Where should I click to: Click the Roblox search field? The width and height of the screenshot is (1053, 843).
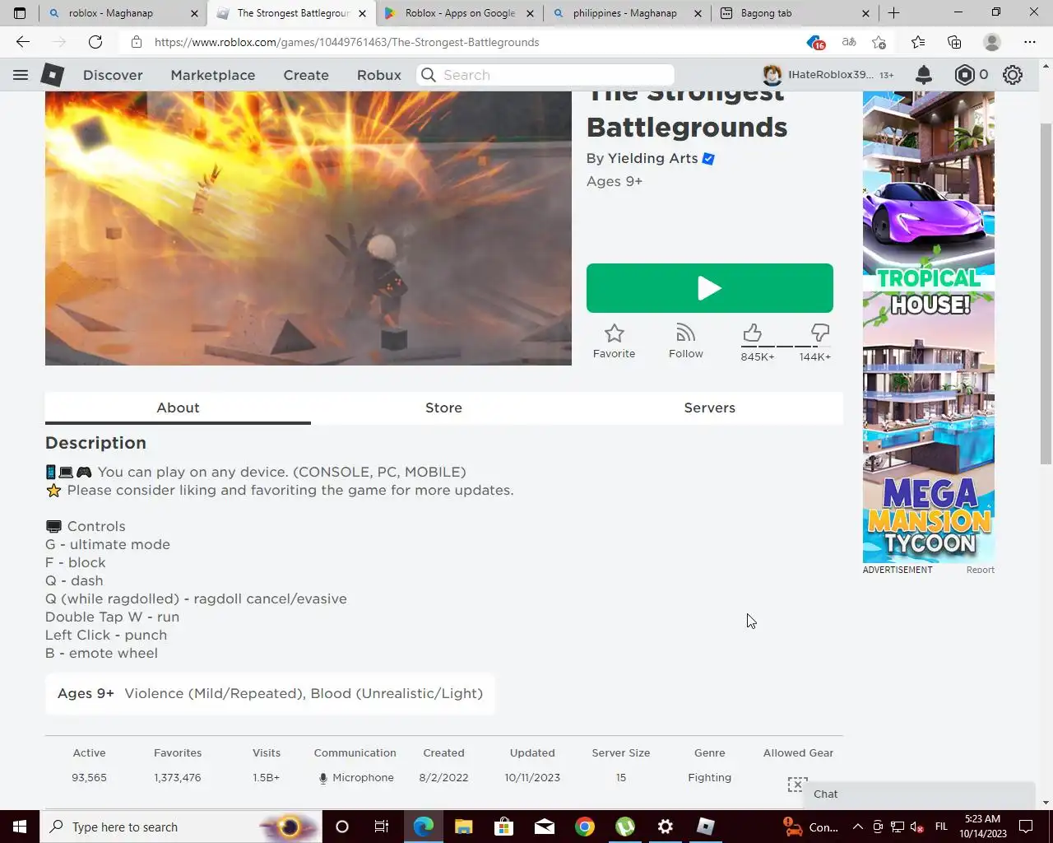click(x=545, y=75)
